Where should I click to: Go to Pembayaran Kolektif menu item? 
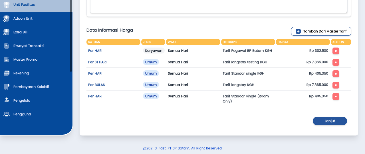point(31,87)
